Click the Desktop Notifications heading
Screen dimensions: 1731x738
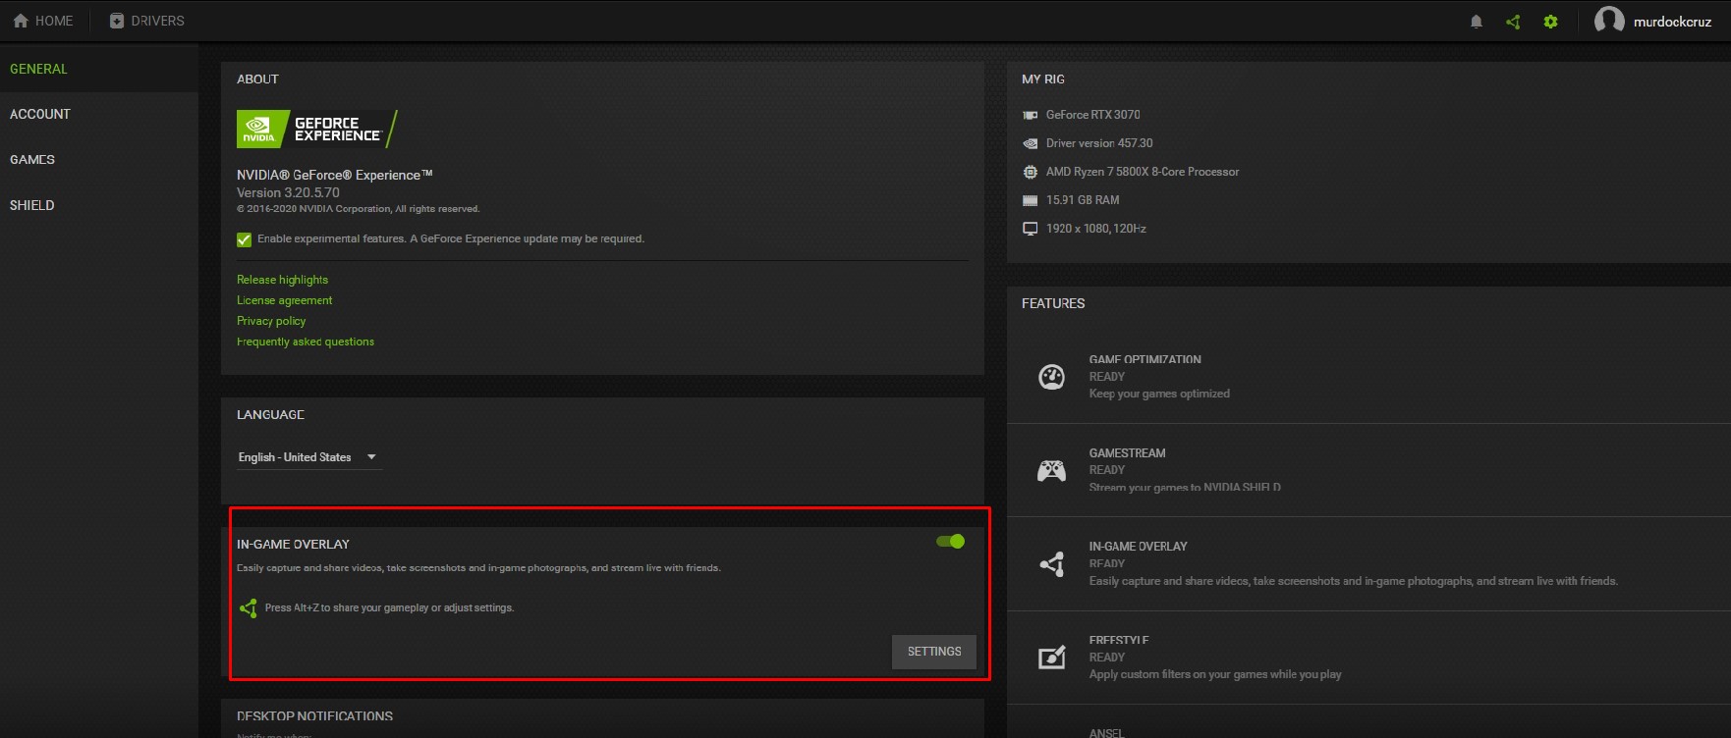(314, 716)
